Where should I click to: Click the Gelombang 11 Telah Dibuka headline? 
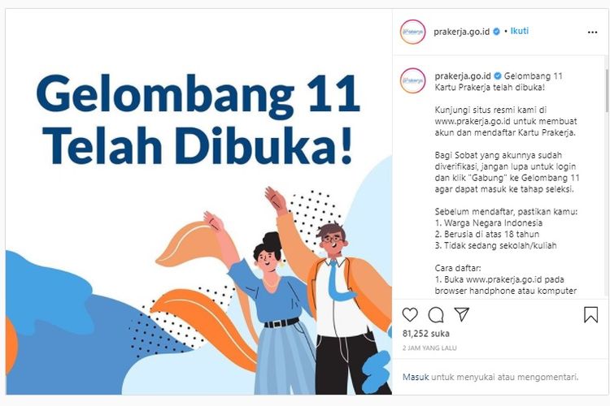tap(198, 119)
